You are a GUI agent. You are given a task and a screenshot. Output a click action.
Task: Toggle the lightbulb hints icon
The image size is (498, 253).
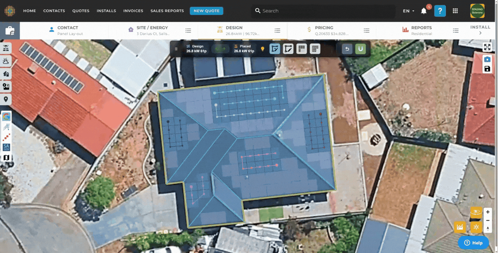click(x=263, y=49)
